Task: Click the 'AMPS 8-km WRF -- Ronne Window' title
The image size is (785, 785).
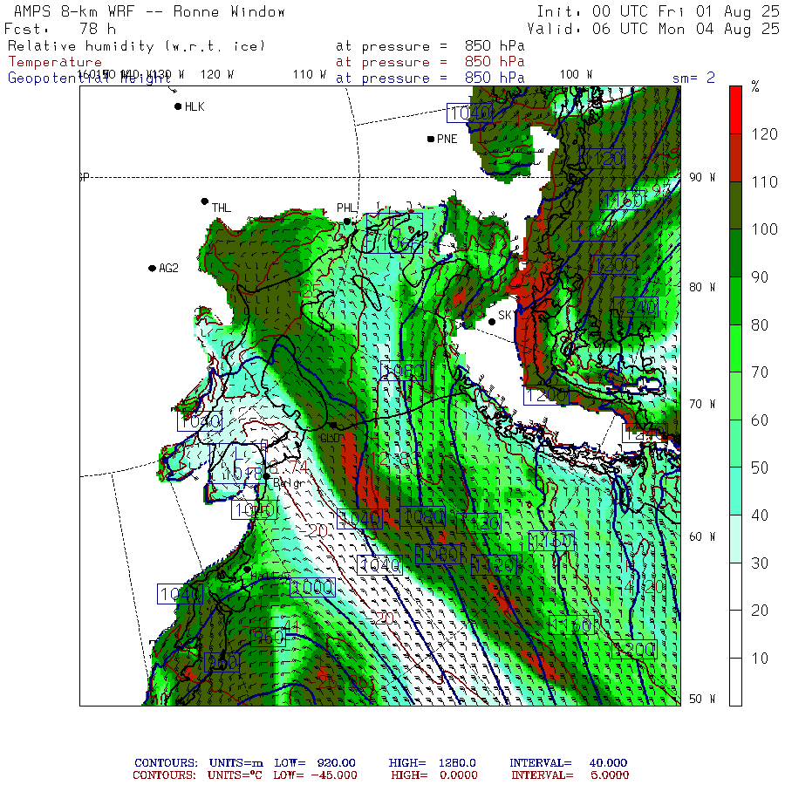Action: point(149,11)
